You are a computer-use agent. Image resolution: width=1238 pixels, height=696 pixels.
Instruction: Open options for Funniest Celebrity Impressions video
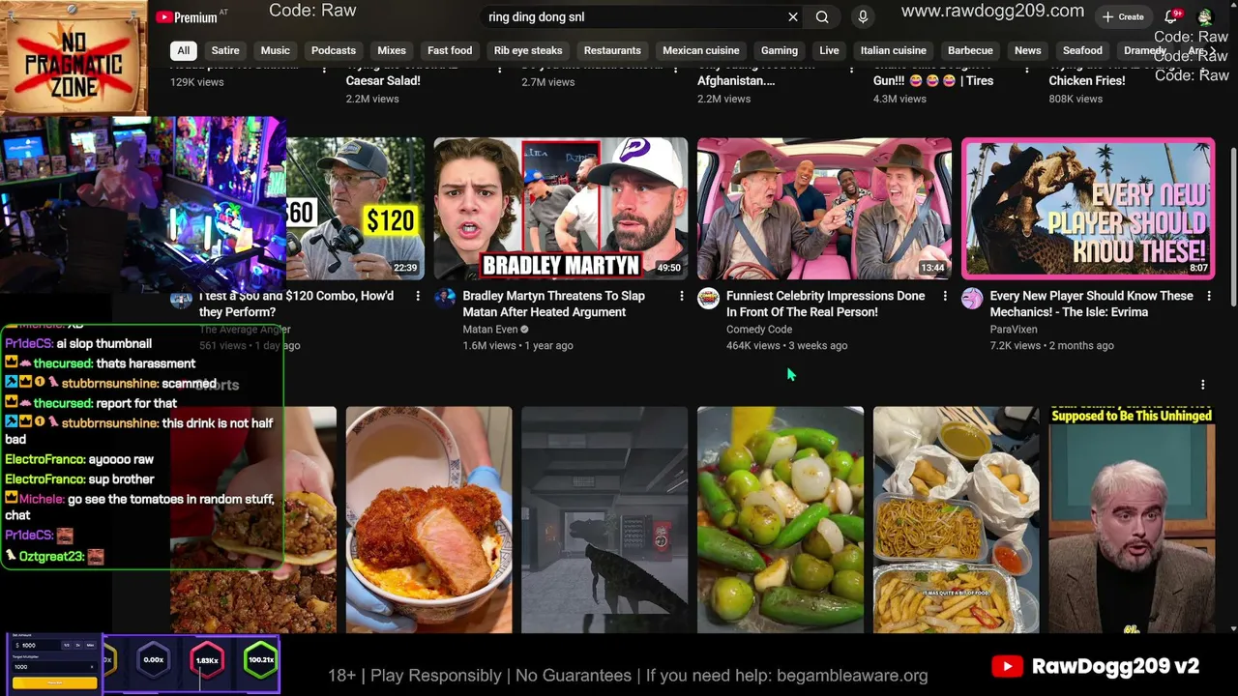point(945,296)
